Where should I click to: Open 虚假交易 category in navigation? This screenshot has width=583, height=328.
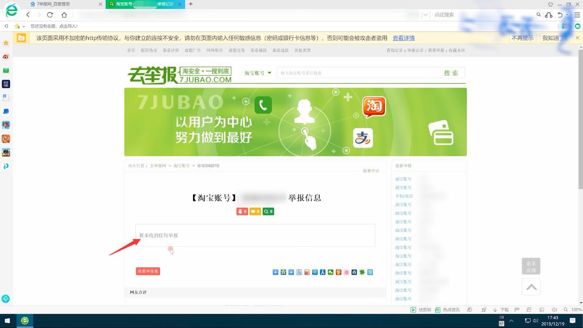point(237,50)
